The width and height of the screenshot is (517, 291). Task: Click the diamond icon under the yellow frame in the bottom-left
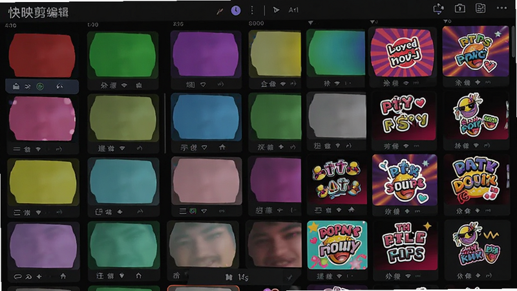tap(39, 213)
